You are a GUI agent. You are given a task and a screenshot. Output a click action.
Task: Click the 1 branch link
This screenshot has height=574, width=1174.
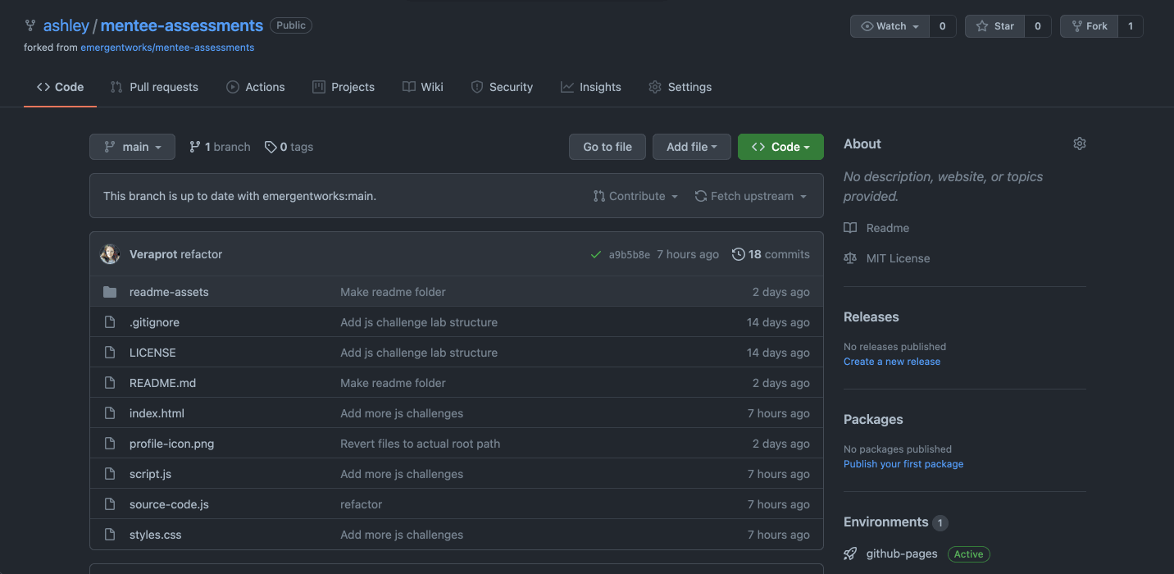(220, 147)
